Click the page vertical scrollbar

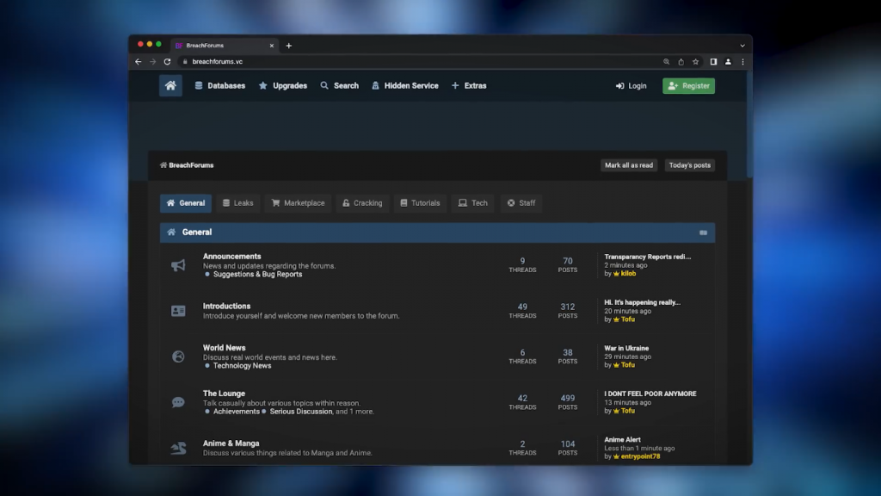(x=749, y=124)
